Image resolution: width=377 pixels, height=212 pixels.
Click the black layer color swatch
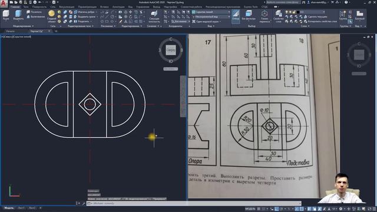tap(298, 12)
